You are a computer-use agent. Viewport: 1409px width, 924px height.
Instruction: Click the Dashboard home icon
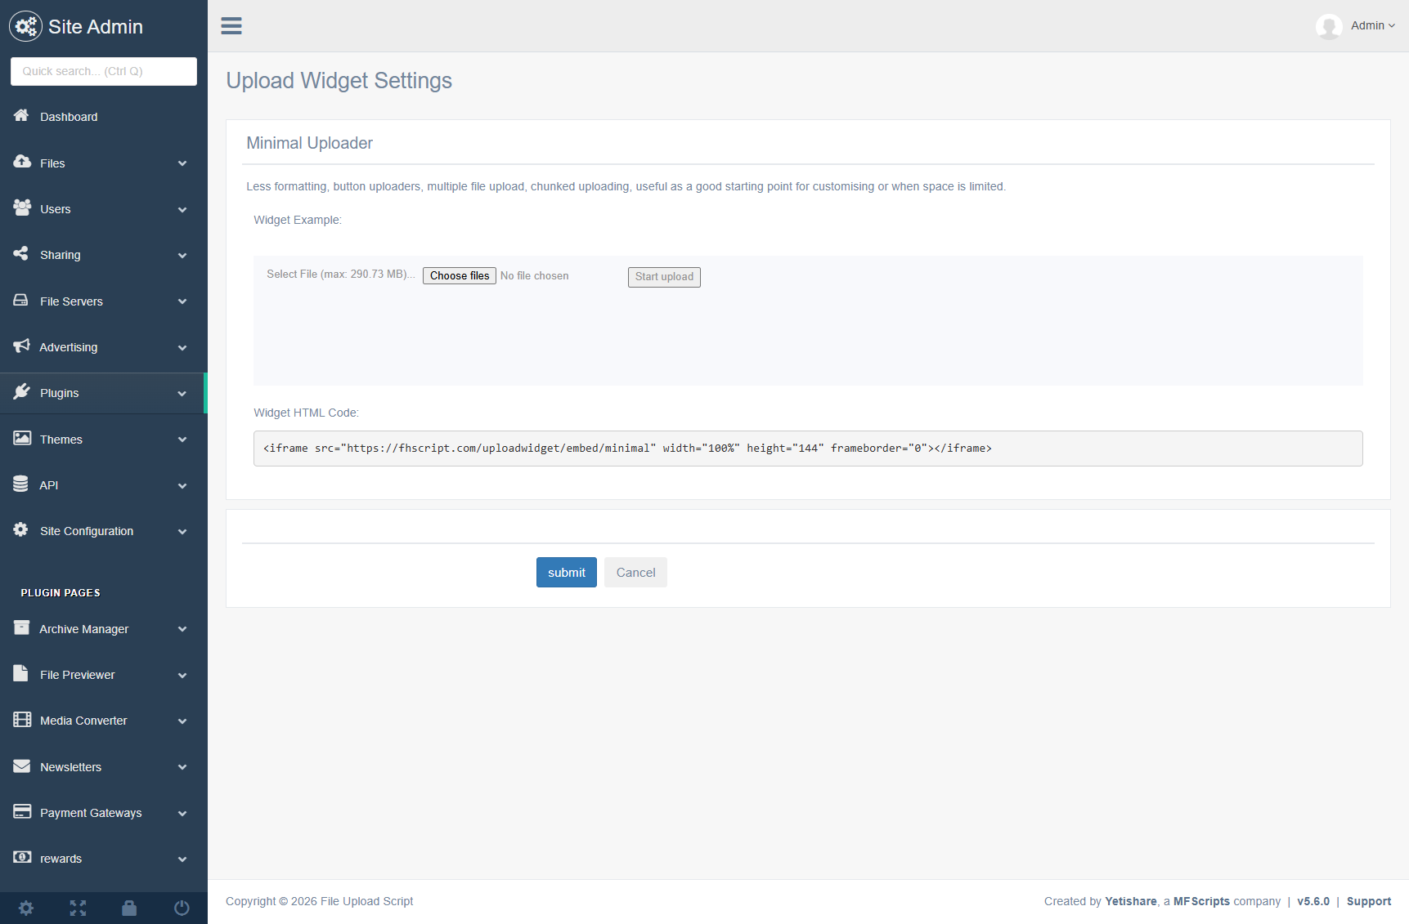coord(21,116)
